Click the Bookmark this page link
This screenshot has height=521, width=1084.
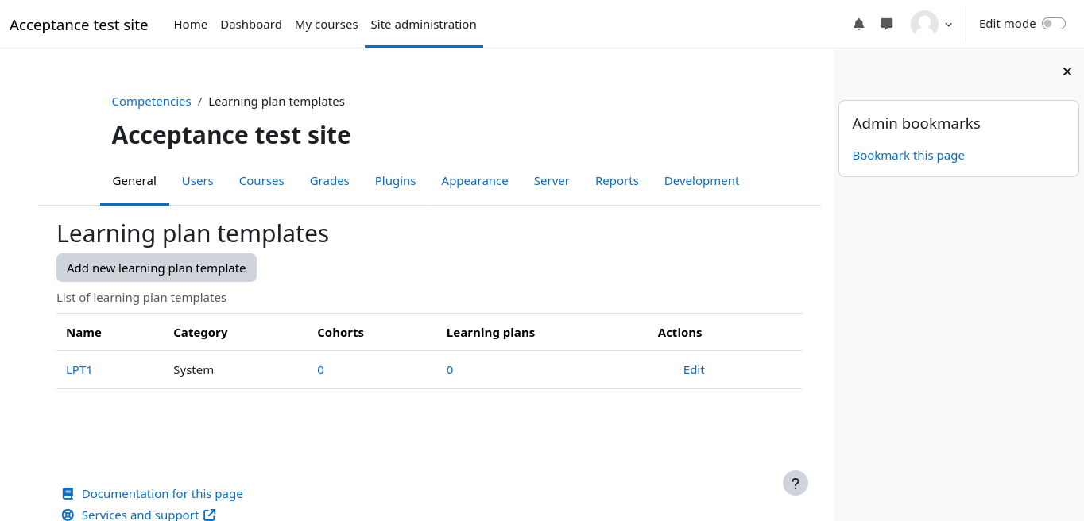(908, 156)
